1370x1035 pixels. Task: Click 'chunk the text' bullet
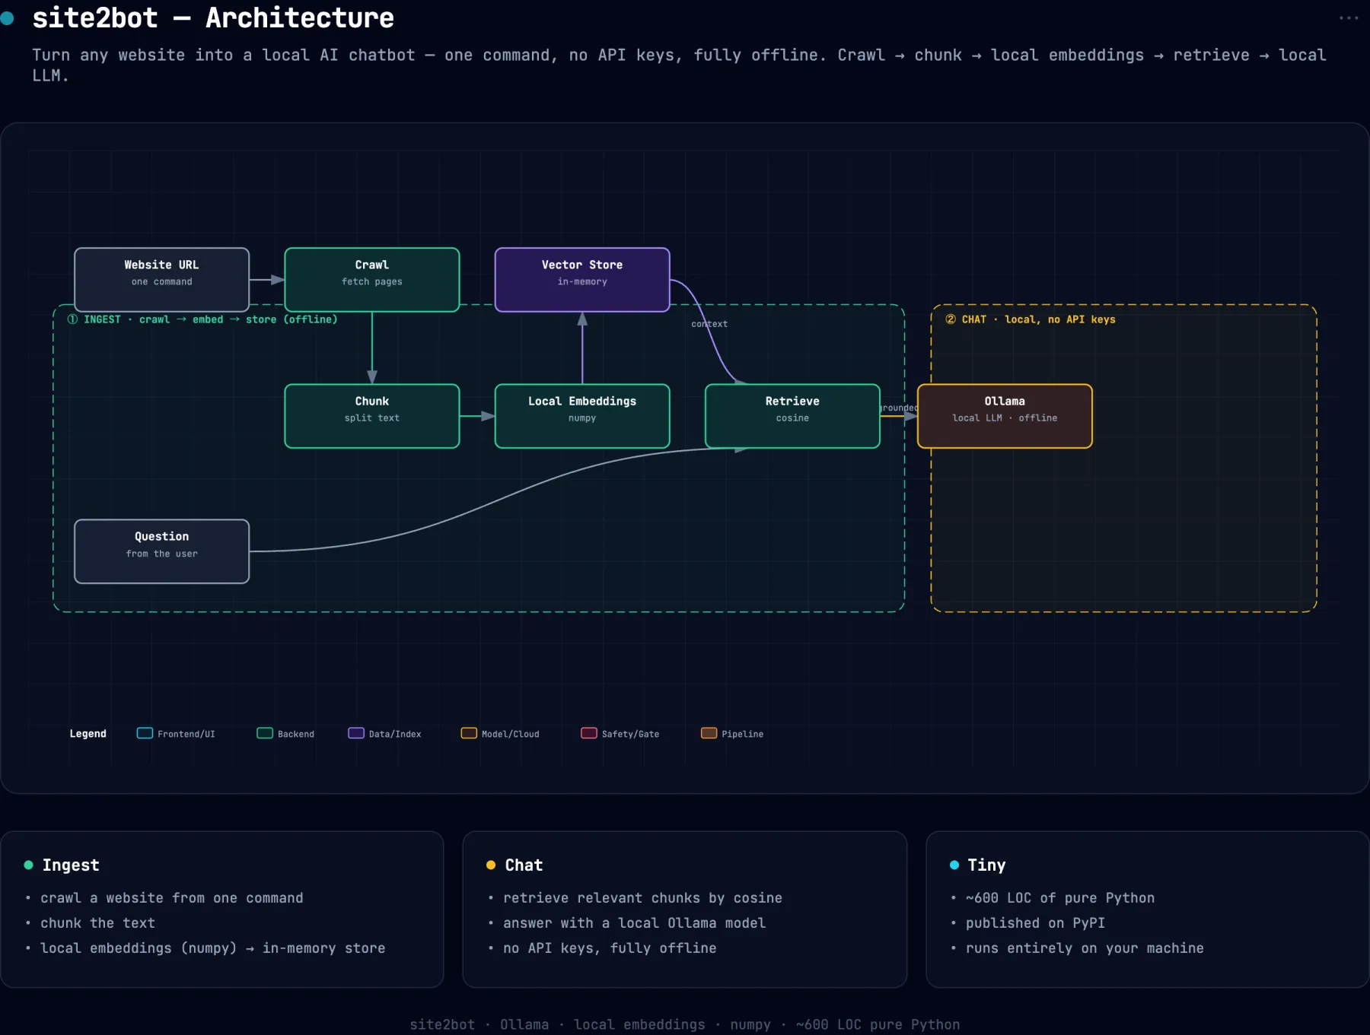(x=97, y=923)
